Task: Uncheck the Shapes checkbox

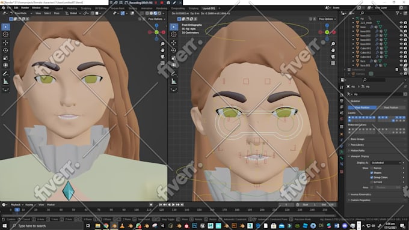Action: (372, 173)
